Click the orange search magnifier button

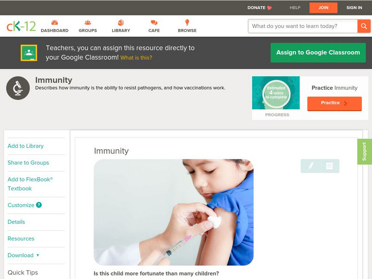[x=364, y=26]
